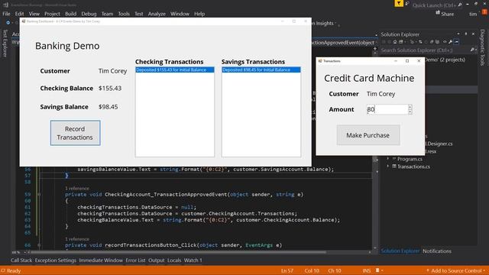
Task: Open the View menu
Action: (x=34, y=14)
